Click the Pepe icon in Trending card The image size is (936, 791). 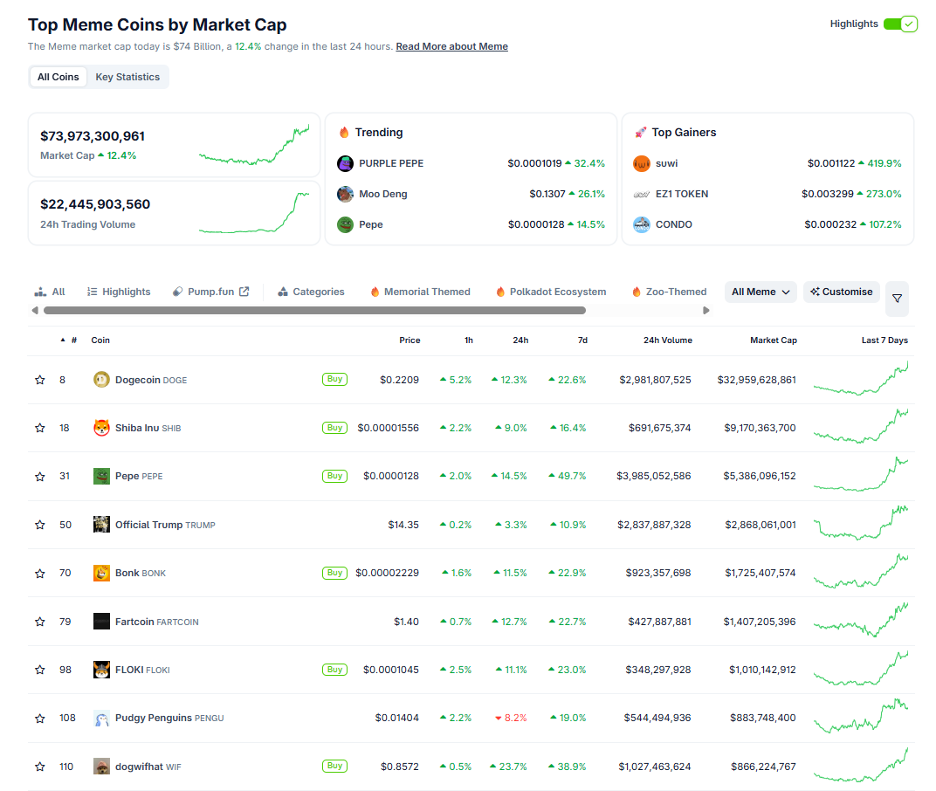pyautogui.click(x=345, y=224)
